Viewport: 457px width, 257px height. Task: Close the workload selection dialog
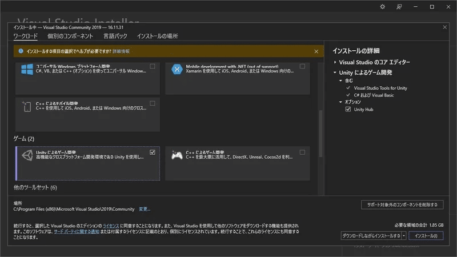click(445, 27)
